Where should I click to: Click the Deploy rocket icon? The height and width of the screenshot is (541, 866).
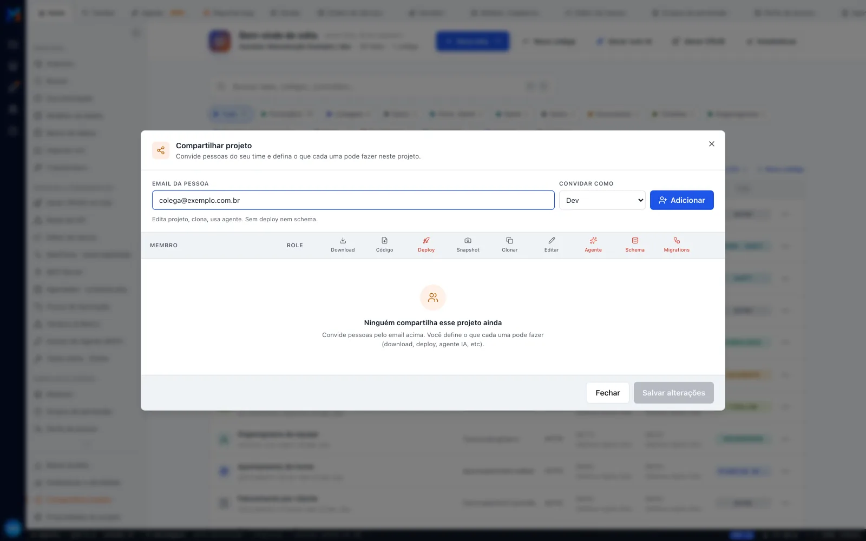point(426,241)
